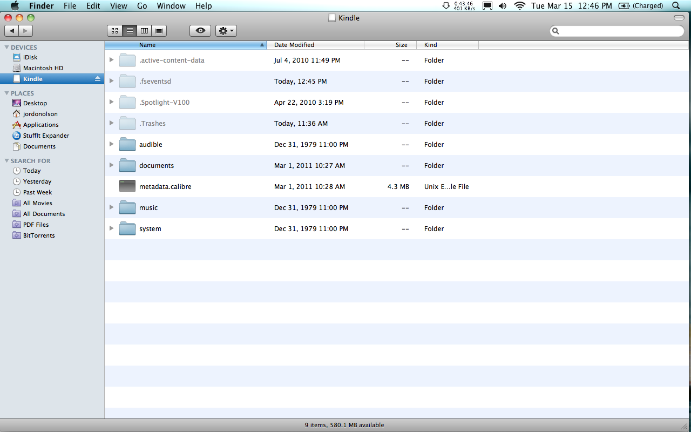Click the Quick Look eye button
This screenshot has height=432, width=691.
coord(200,31)
